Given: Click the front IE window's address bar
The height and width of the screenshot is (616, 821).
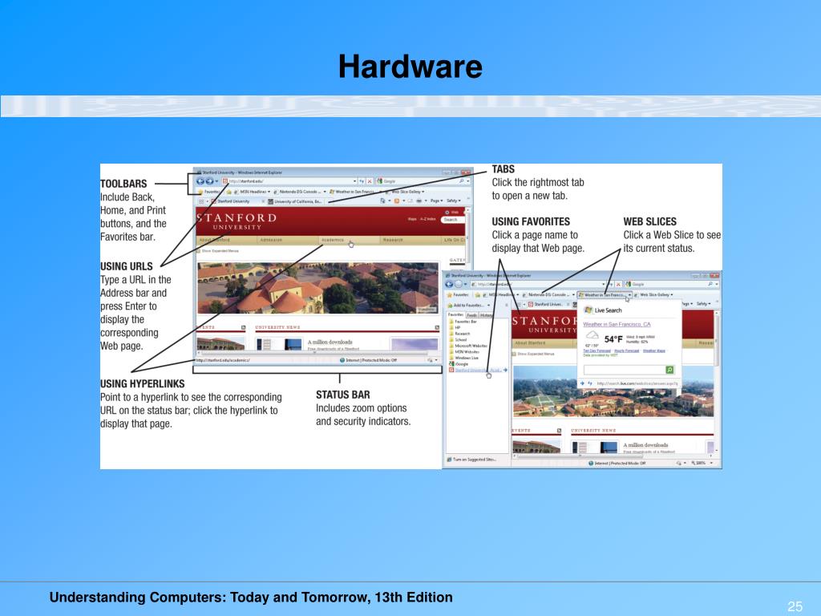Looking at the screenshot, I should (x=538, y=284).
